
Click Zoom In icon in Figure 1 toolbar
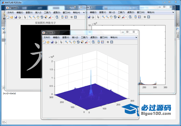pyautogui.click(x=30, y=17)
